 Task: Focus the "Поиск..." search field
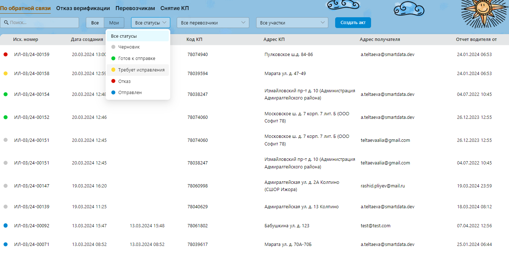click(x=43, y=23)
